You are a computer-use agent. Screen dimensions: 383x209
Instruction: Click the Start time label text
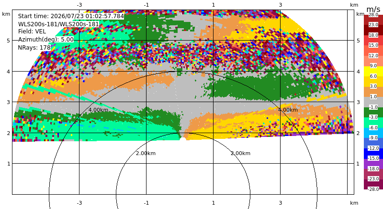71,16
